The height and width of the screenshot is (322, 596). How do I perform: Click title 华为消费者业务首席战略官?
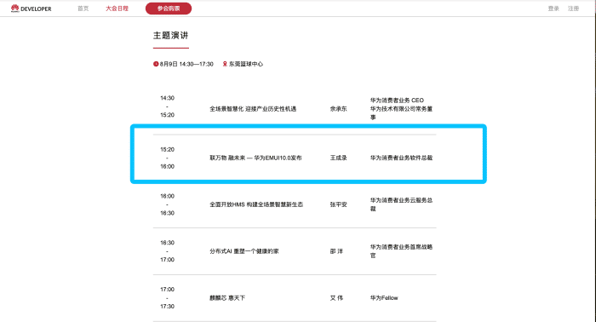[401, 251]
